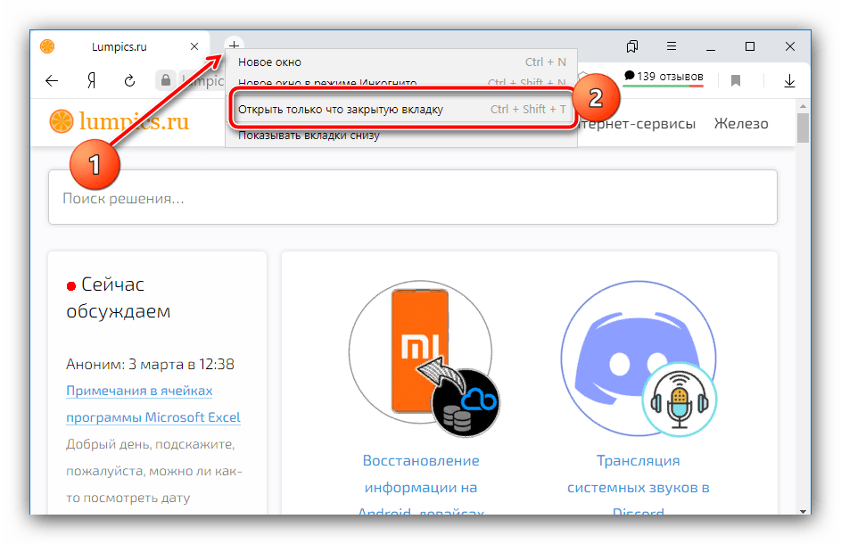Go back with the back arrow
This screenshot has height=544, width=841.
point(52,81)
